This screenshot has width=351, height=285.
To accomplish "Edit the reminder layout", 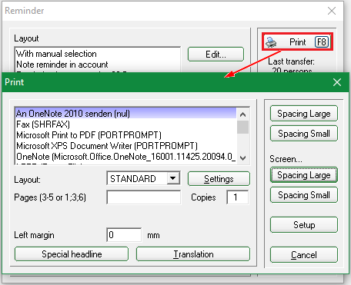I will (x=216, y=55).
